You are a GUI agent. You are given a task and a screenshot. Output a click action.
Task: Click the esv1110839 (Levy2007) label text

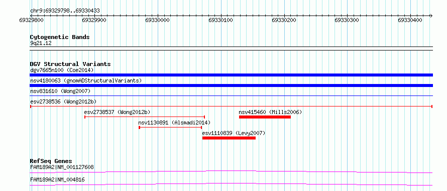234,133
